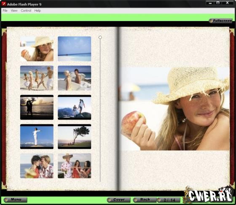Click the Fullscreen button
The height and width of the screenshot is (205, 236).
click(221, 21)
